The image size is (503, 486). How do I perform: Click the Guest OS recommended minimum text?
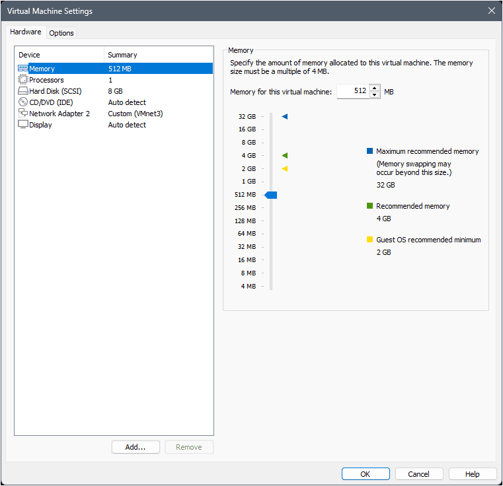(428, 240)
